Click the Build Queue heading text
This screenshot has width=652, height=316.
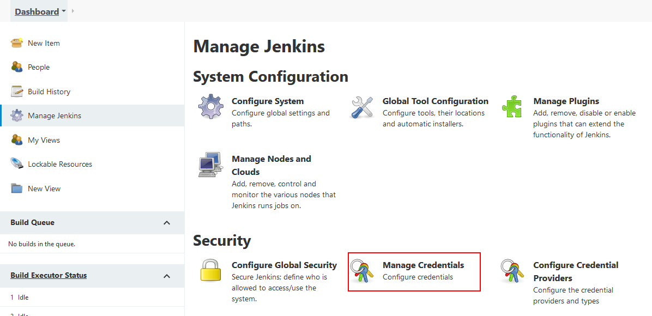tap(32, 222)
